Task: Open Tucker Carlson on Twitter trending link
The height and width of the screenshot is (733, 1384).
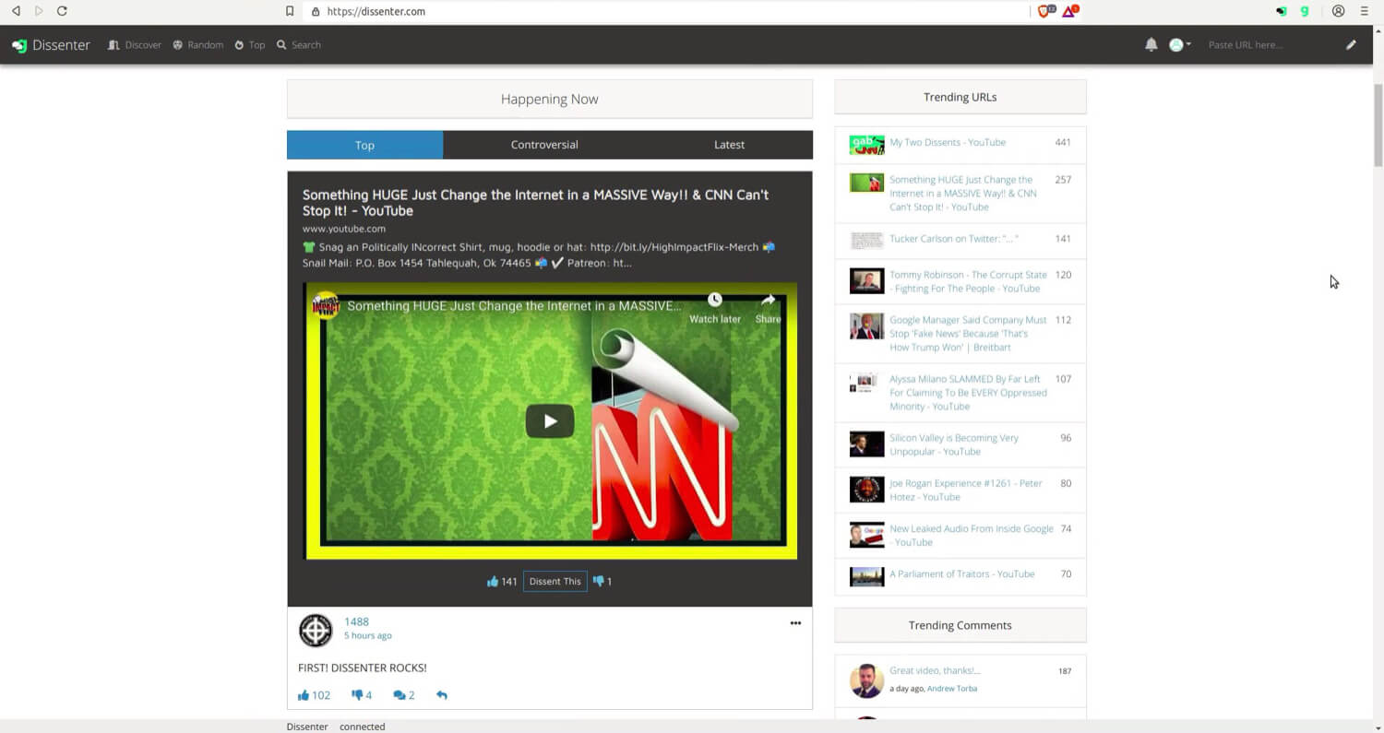Action: pos(954,239)
